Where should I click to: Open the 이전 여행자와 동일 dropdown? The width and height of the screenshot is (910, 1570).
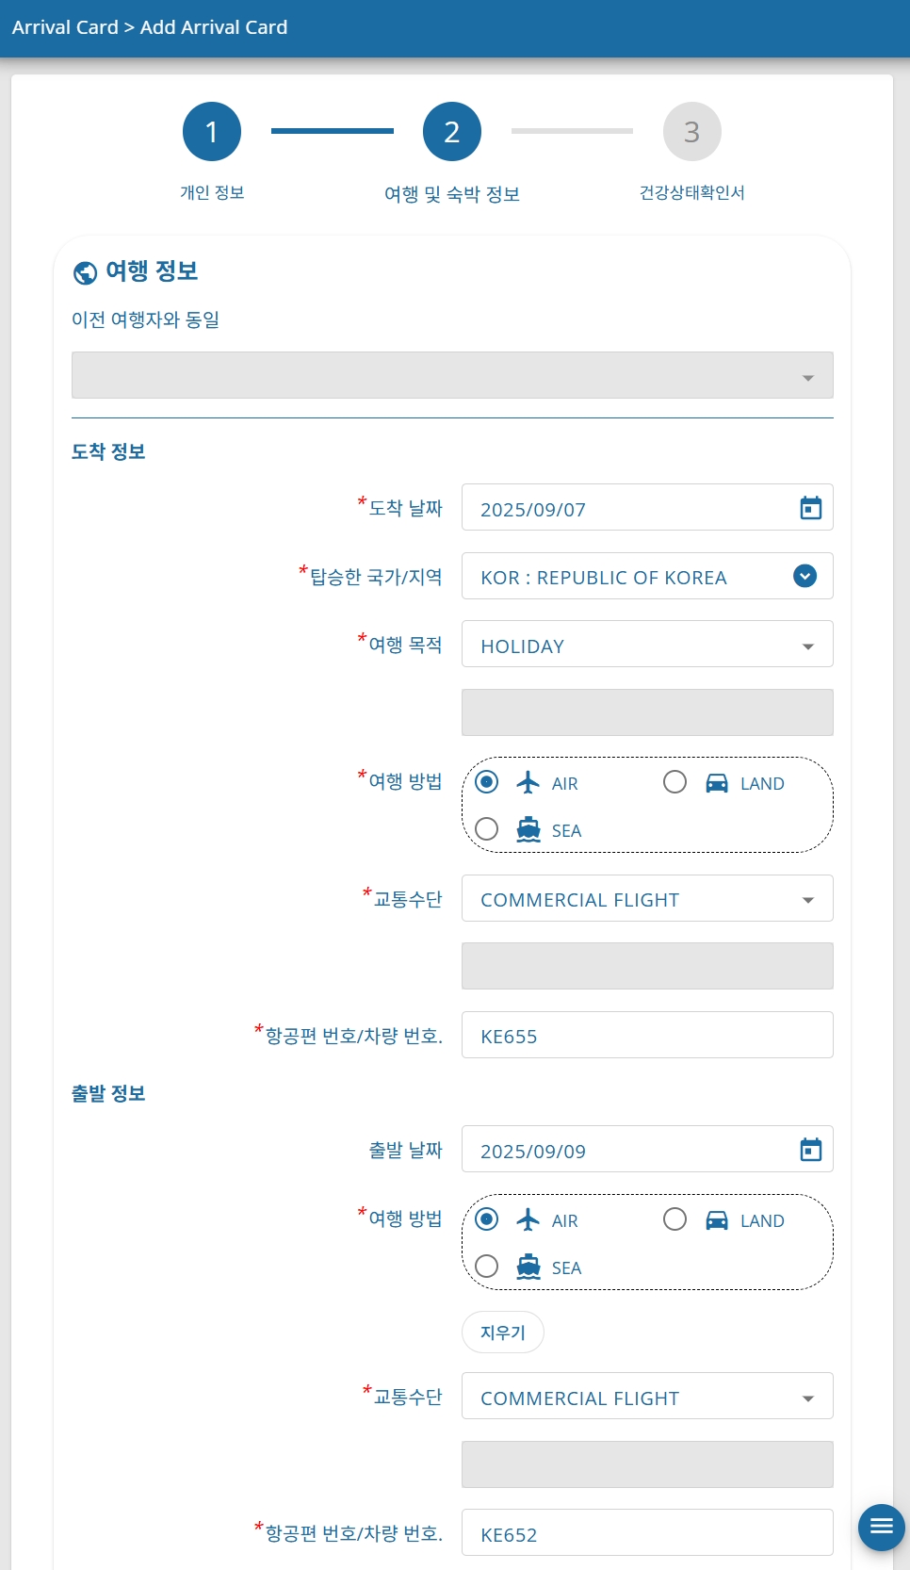[452, 375]
